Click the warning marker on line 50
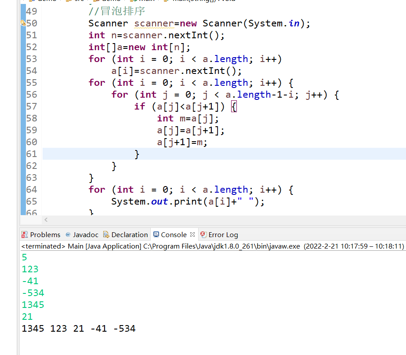Image resolution: width=406 pixels, height=355 pixels. pyautogui.click(x=23, y=23)
